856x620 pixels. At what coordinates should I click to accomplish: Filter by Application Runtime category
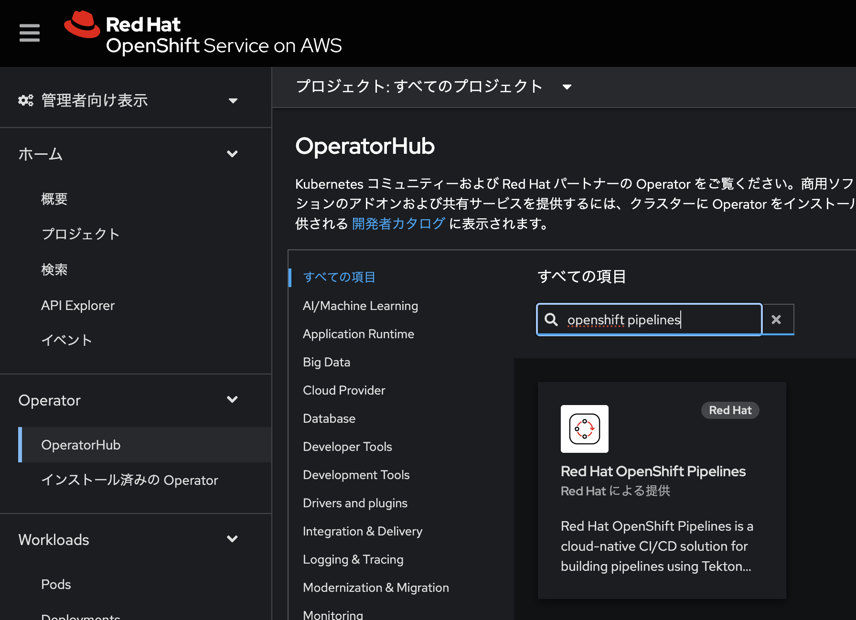tap(358, 334)
